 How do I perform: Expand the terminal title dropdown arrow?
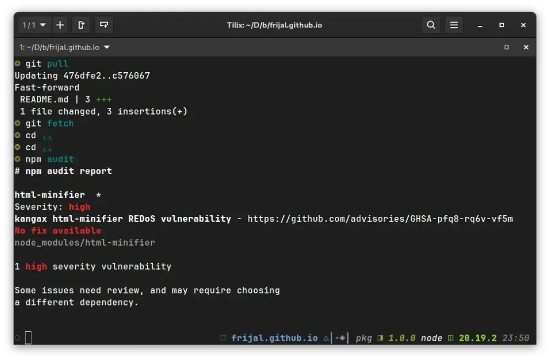[107, 47]
